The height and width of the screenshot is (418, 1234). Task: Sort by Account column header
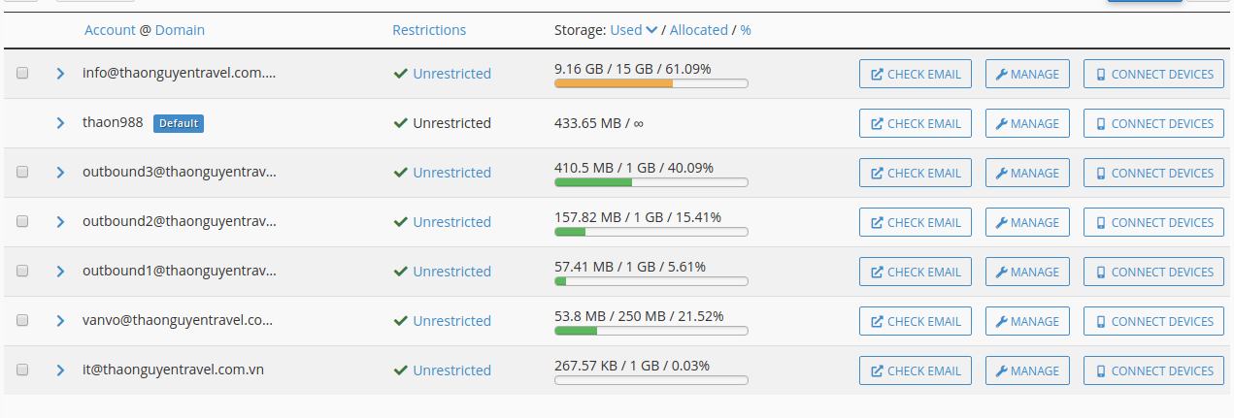[110, 30]
